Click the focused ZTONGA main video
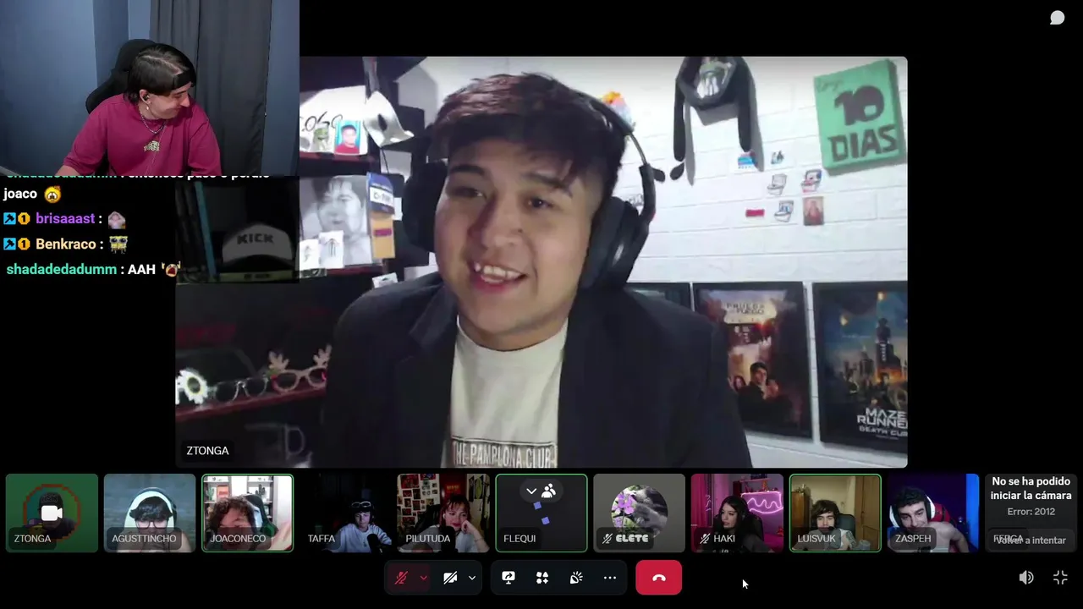This screenshot has width=1083, height=609. pos(541,262)
